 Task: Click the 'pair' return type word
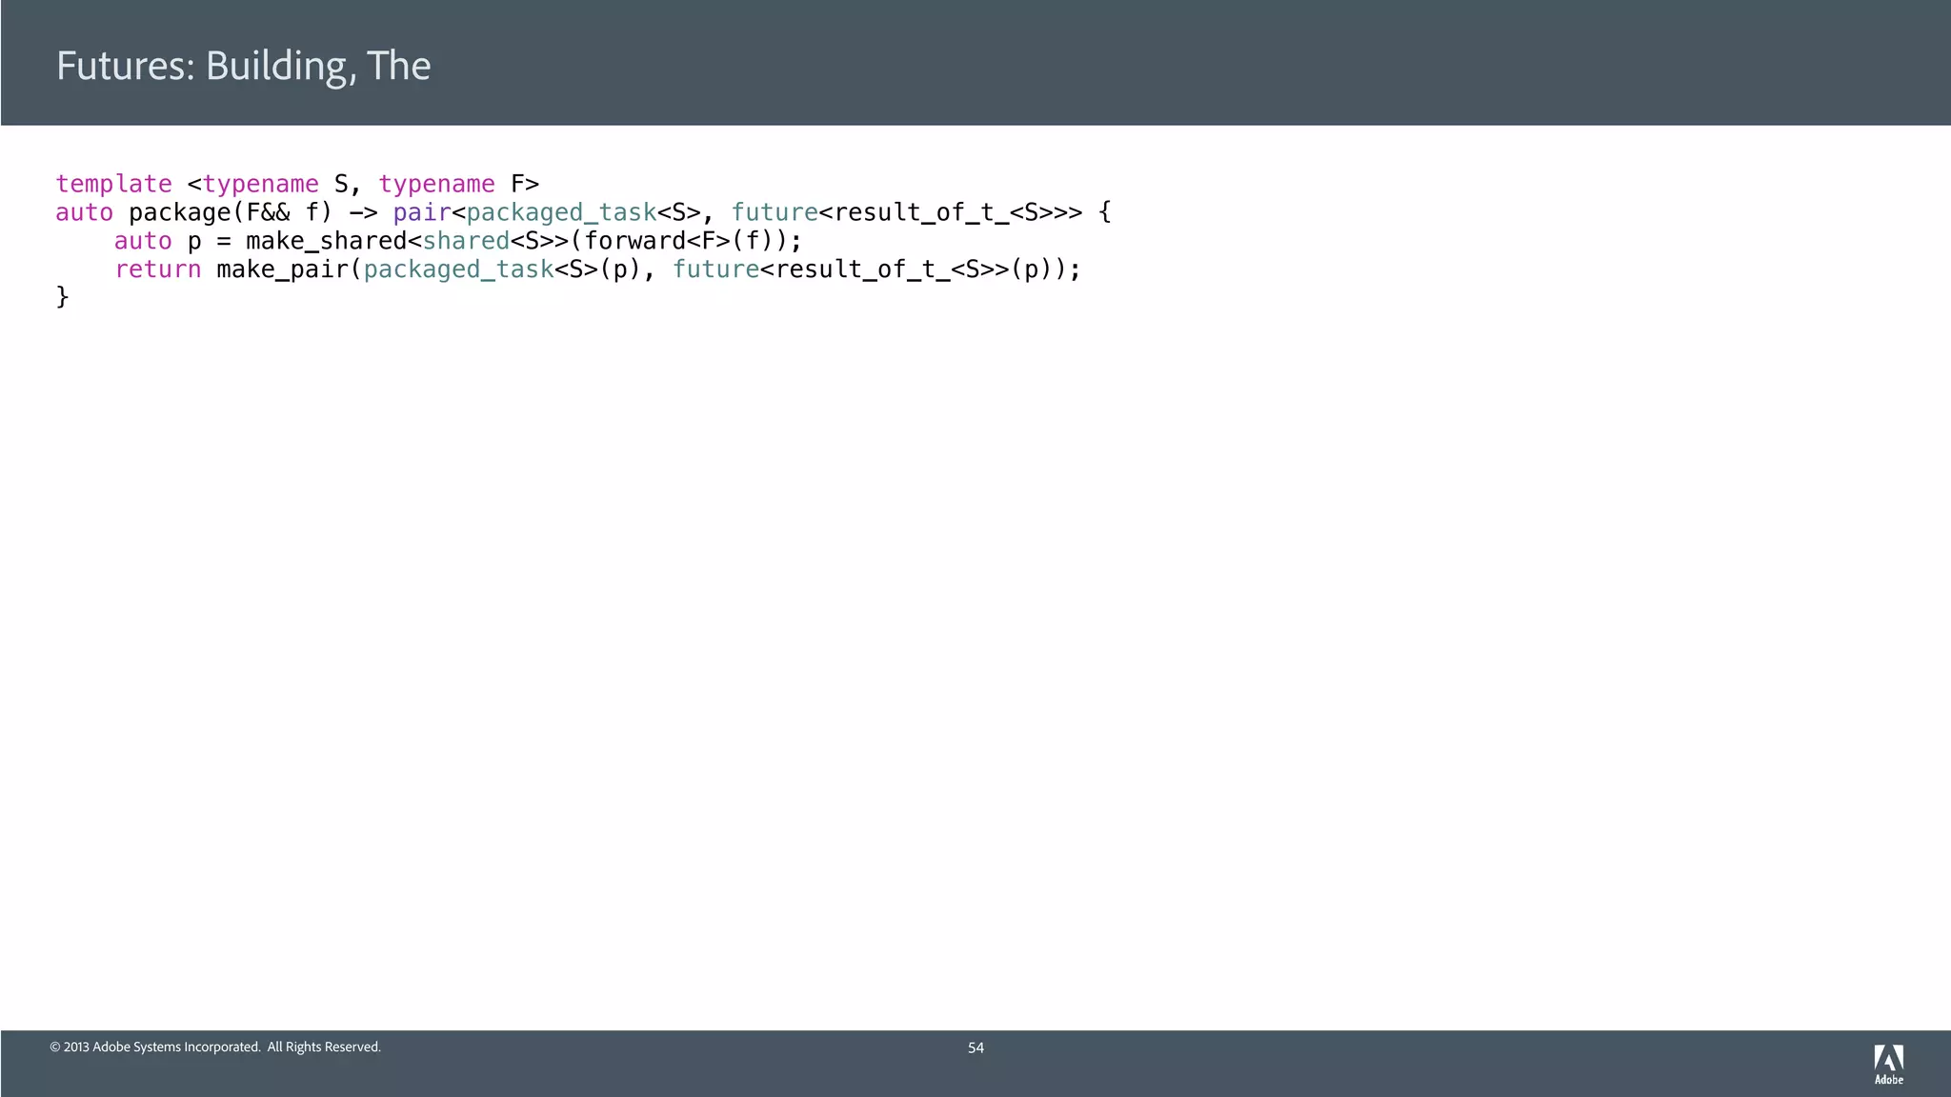click(x=421, y=212)
